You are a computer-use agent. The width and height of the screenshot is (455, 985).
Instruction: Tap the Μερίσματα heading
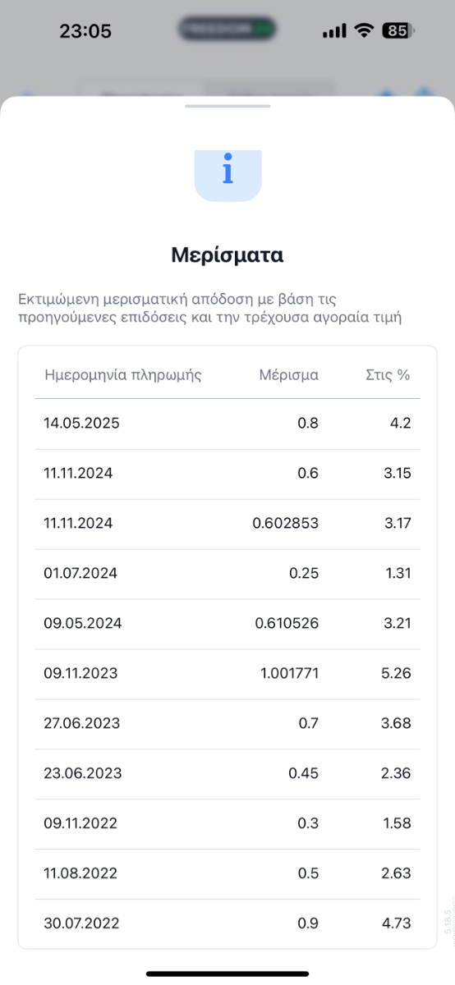[x=227, y=254]
